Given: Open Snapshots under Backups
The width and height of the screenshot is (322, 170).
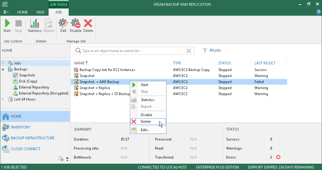Looking at the screenshot, I should click(x=27, y=75).
